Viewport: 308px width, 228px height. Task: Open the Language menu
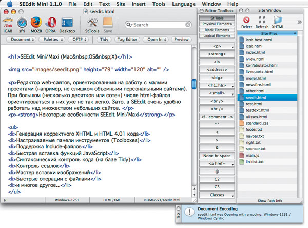184,4
